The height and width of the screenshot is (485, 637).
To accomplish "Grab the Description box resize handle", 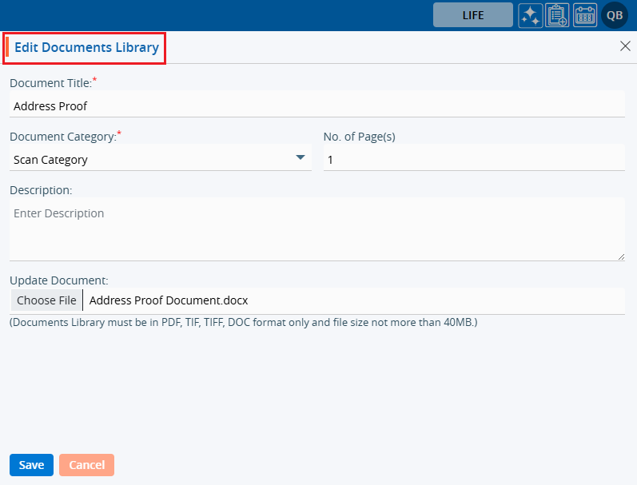I will point(621,256).
